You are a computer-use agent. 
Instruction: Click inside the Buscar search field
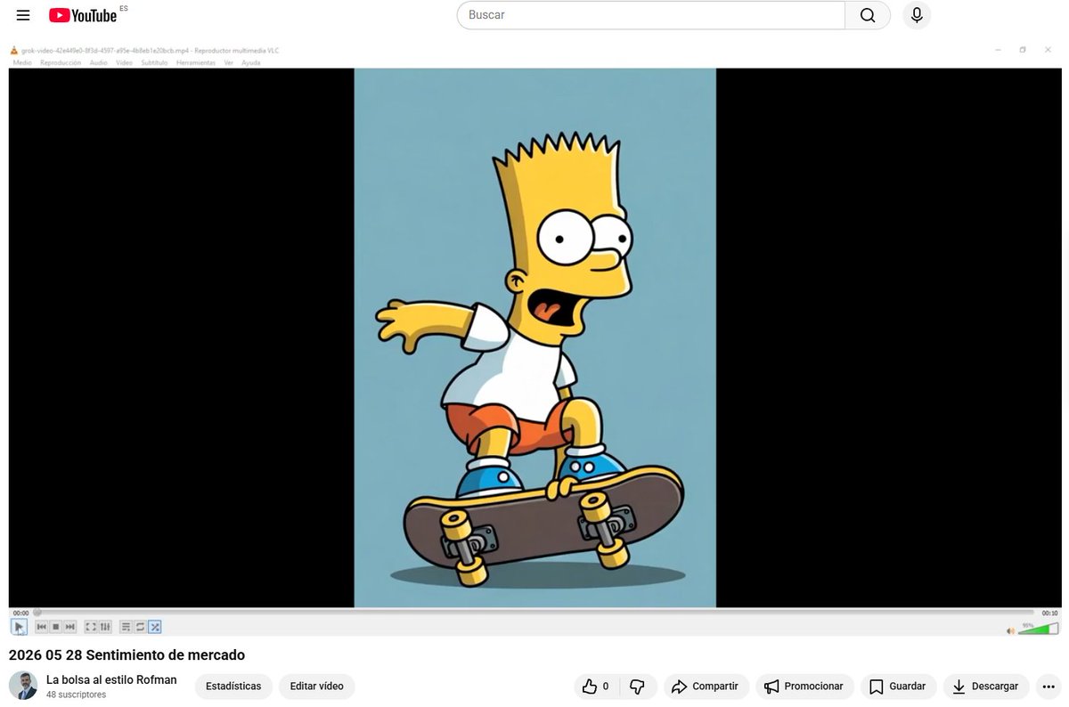coord(651,15)
